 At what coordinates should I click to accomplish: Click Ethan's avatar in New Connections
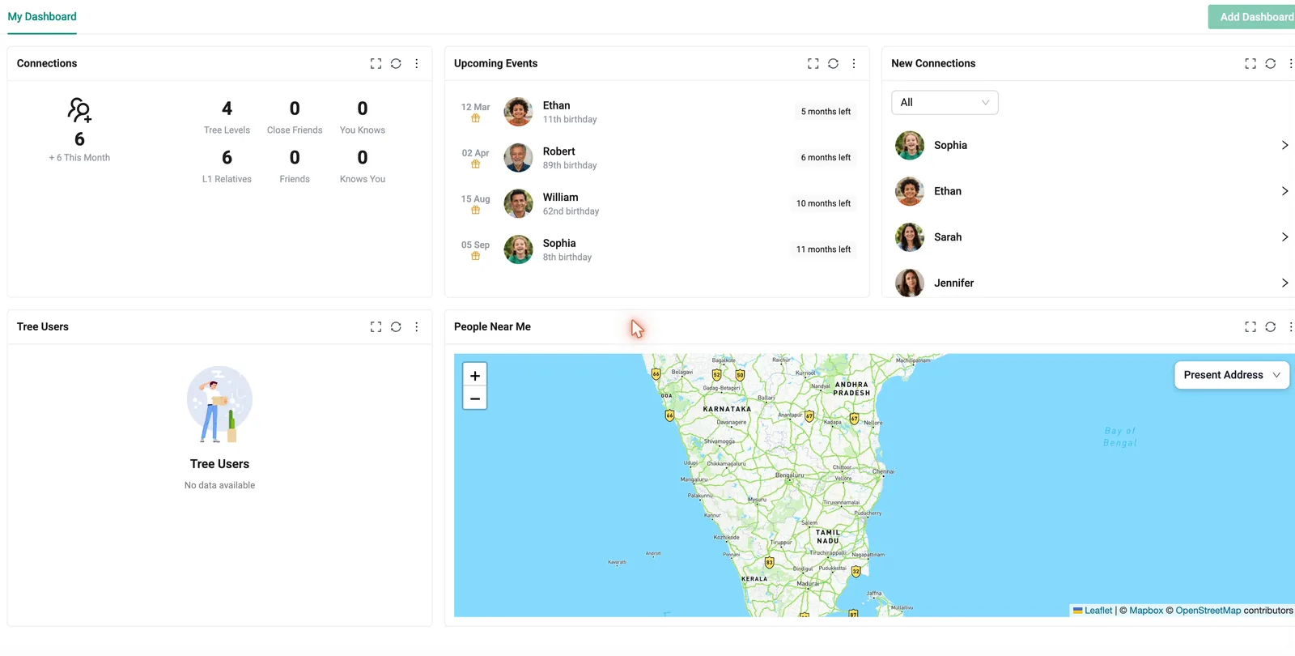910,191
